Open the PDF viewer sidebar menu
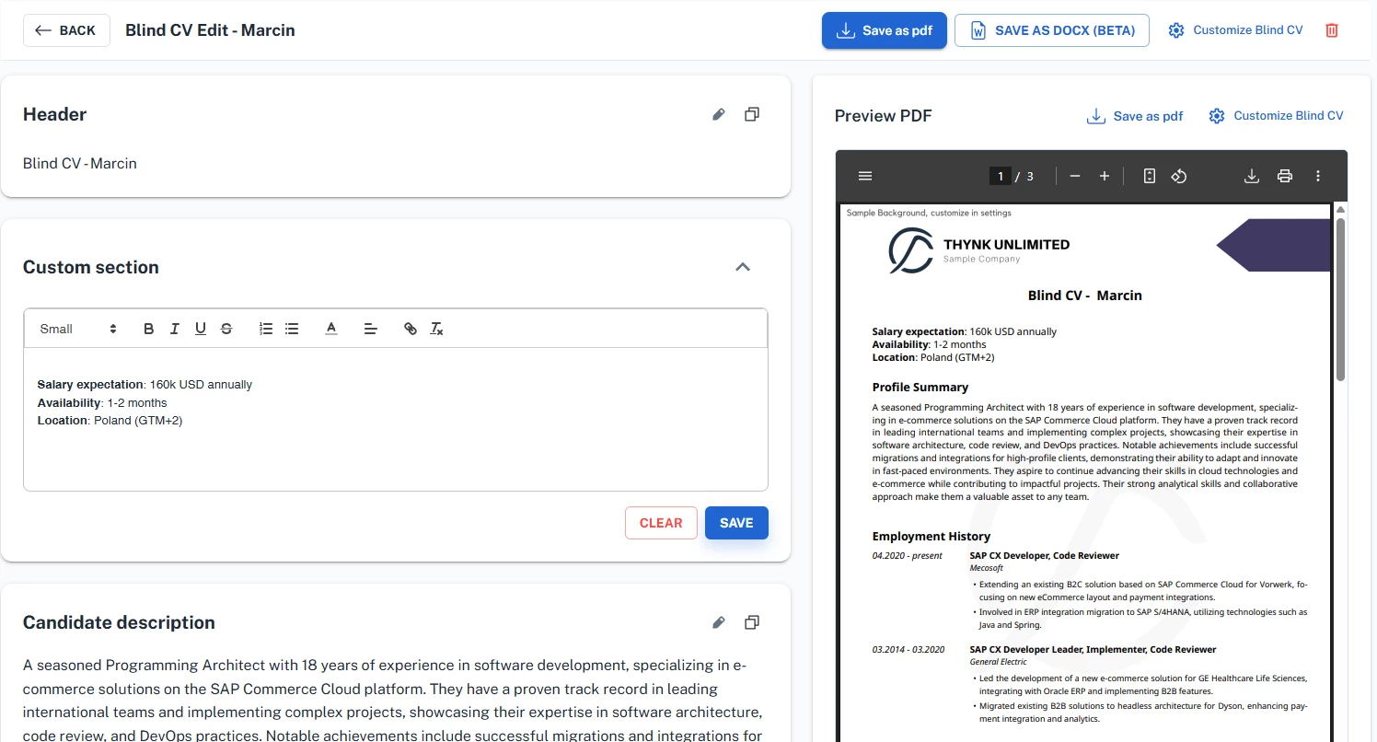This screenshot has height=742, width=1377. click(x=864, y=177)
